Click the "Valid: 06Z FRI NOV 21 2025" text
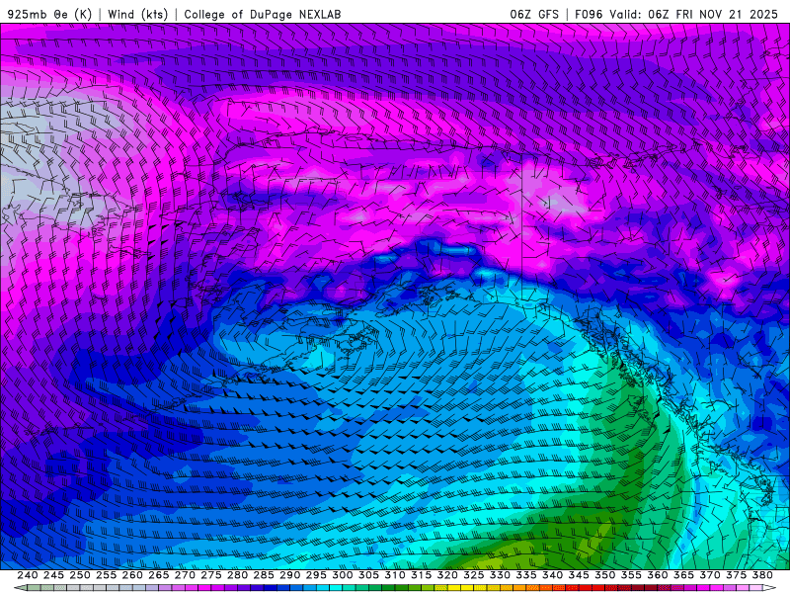790x593 pixels. pyautogui.click(x=694, y=14)
